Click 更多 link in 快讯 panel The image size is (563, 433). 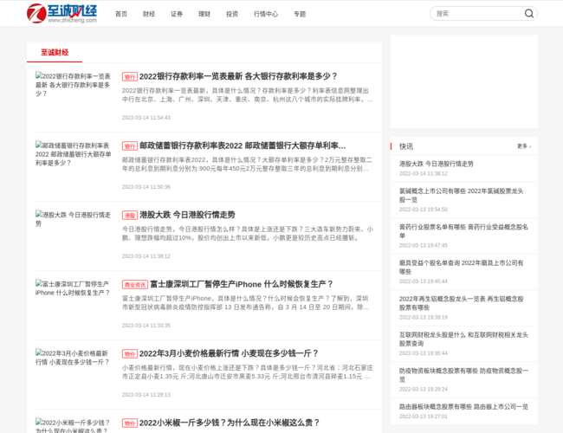pyautogui.click(x=524, y=146)
